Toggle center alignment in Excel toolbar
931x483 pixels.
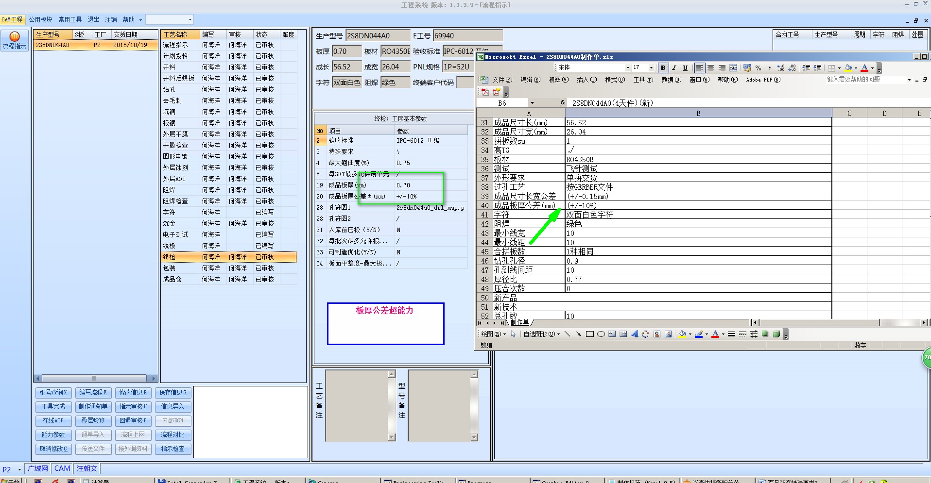coord(711,68)
